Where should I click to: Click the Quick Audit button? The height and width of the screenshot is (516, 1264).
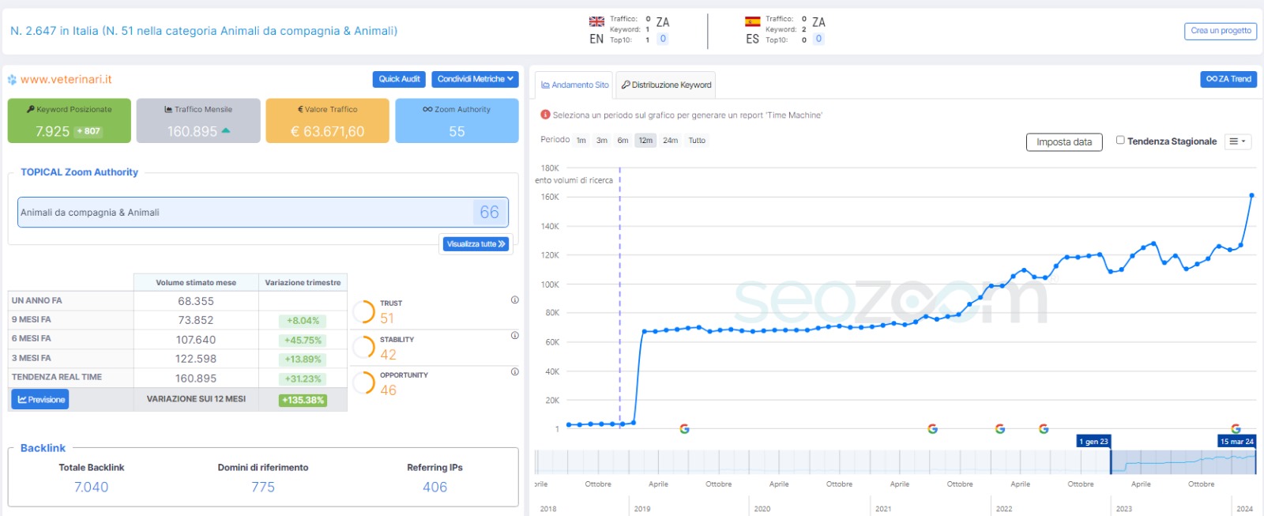tap(399, 79)
